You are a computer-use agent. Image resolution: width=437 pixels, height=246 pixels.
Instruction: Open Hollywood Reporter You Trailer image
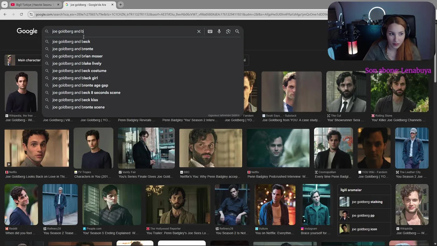click(x=178, y=205)
